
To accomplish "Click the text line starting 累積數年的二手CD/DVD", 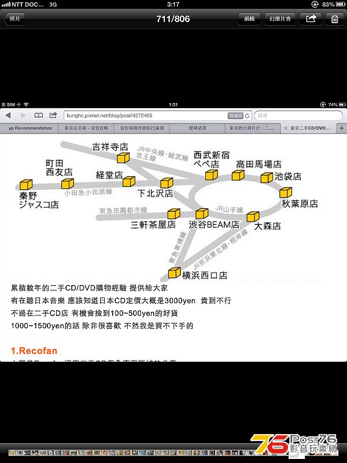I will pyautogui.click(x=89, y=288).
